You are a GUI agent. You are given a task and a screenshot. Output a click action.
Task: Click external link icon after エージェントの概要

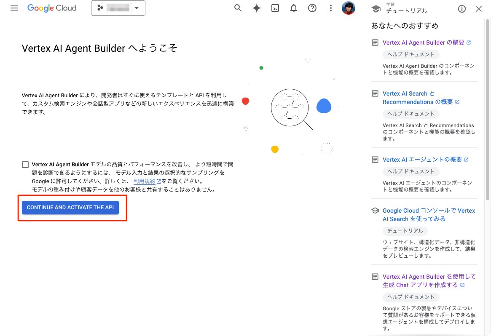coord(466,160)
